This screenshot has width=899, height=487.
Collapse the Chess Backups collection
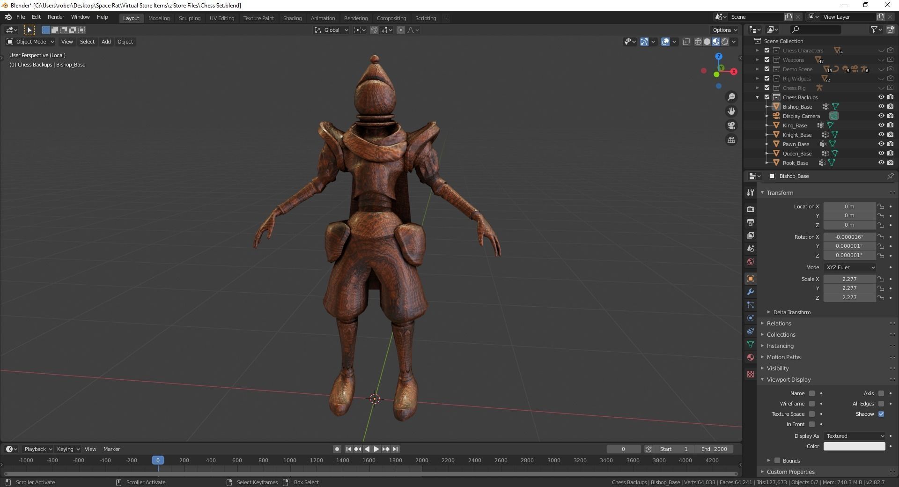(x=757, y=97)
